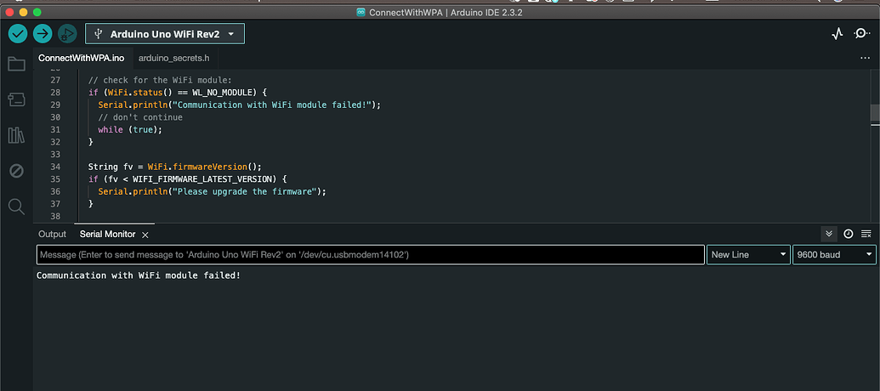Screen dimensions: 880x391
Task: Open the Sketchbook folder panel
Action: tap(16, 64)
